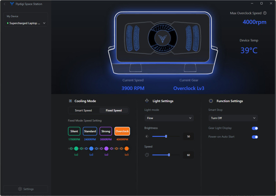Click the Overclock Lv3 current gear value
Viewport: 276px width, 196px height.
click(189, 88)
